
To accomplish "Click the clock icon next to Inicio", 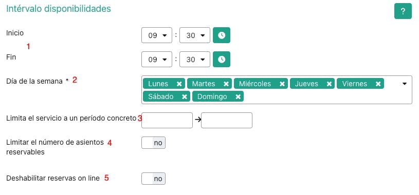I will point(222,35).
